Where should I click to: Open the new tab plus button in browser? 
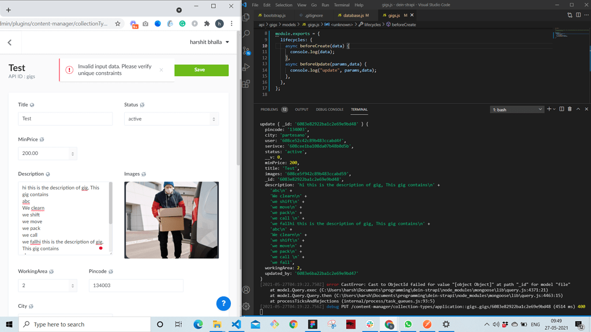pos(8,10)
